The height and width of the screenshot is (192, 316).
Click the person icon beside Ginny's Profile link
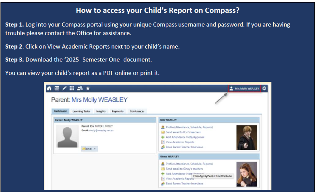coord(163,164)
